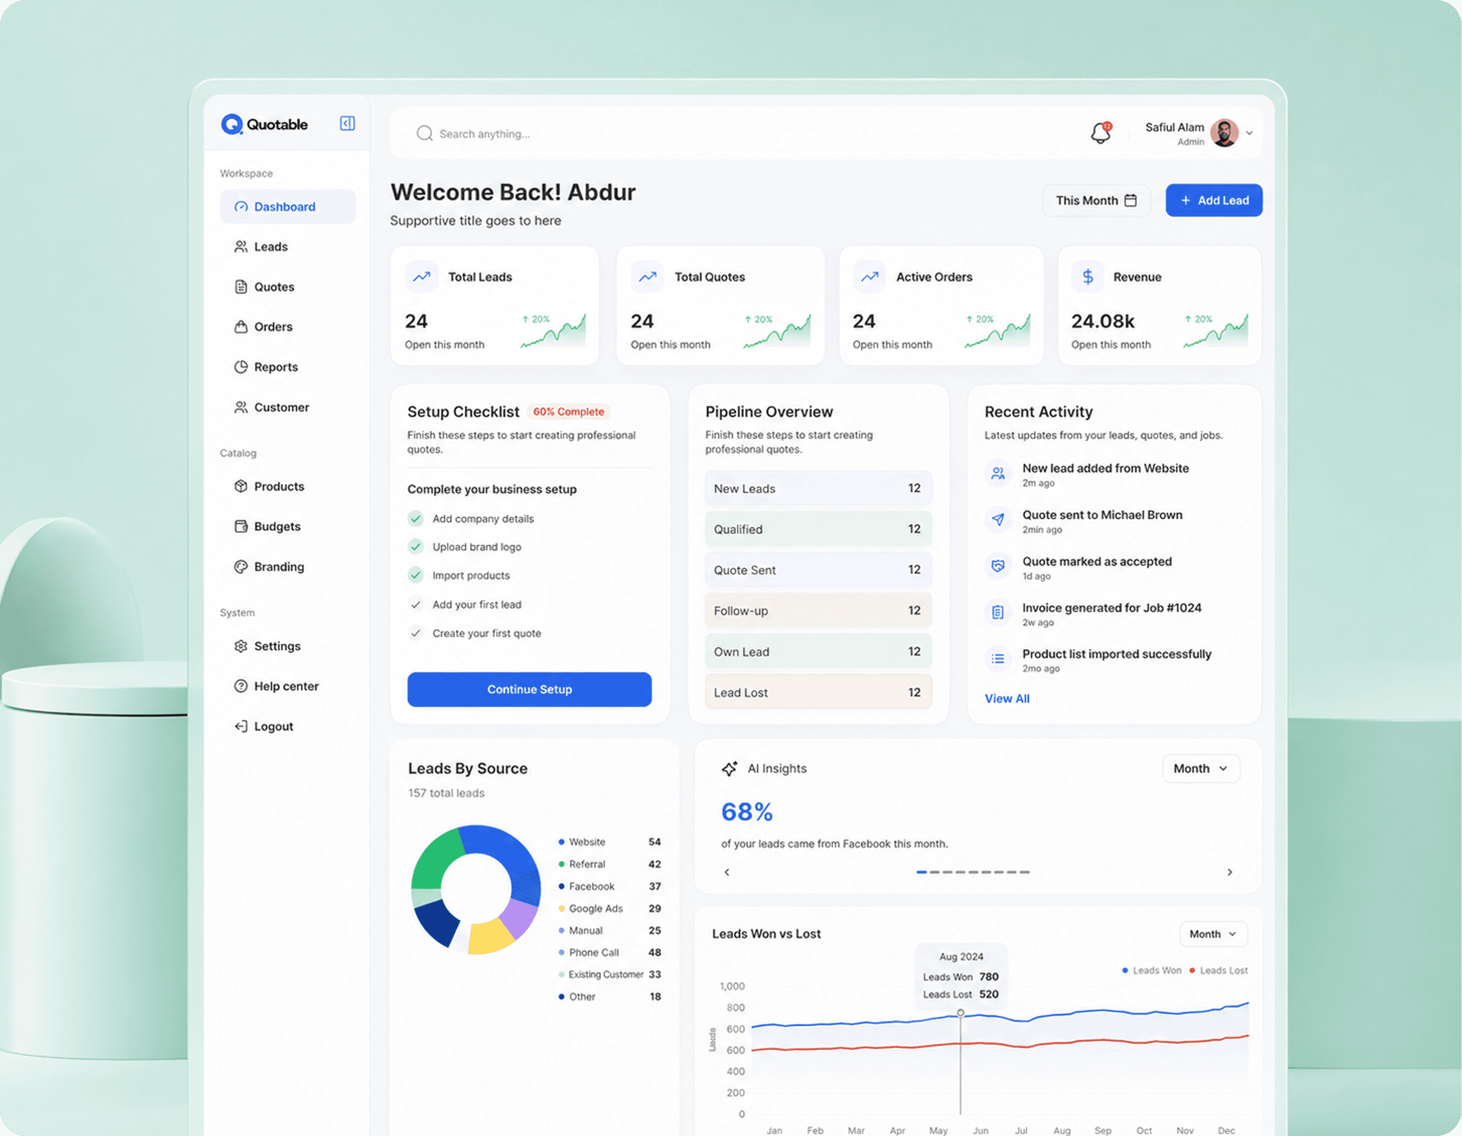The image size is (1462, 1136).
Task: Click the product list imported icon
Action: coord(998,659)
